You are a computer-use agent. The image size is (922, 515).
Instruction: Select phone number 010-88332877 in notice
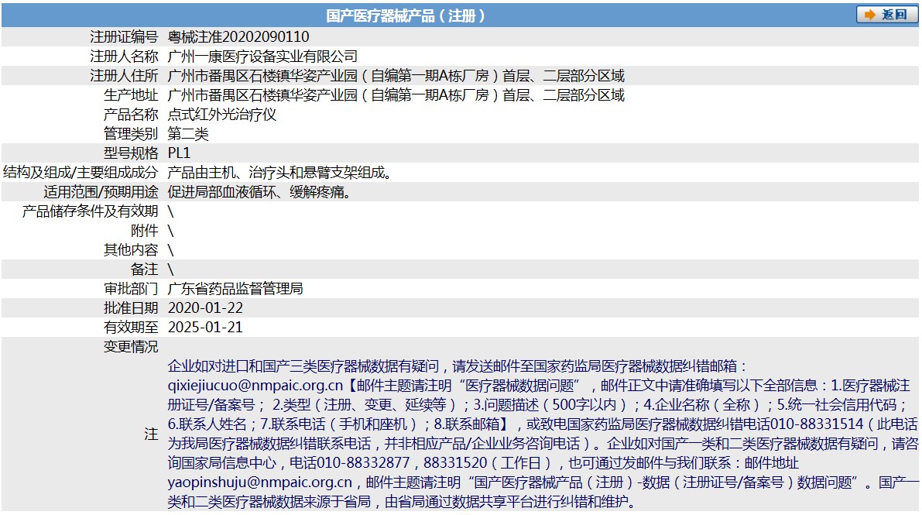(x=363, y=463)
